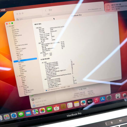Open Launchpad from the Dock
127x127 pixels.
coord(7,117)
